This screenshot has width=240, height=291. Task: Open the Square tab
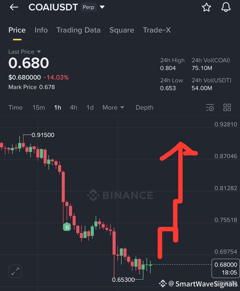121,30
